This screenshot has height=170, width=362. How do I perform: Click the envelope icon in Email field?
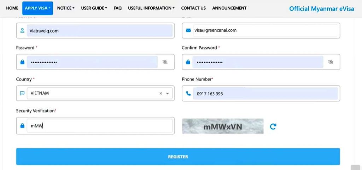[x=188, y=30]
